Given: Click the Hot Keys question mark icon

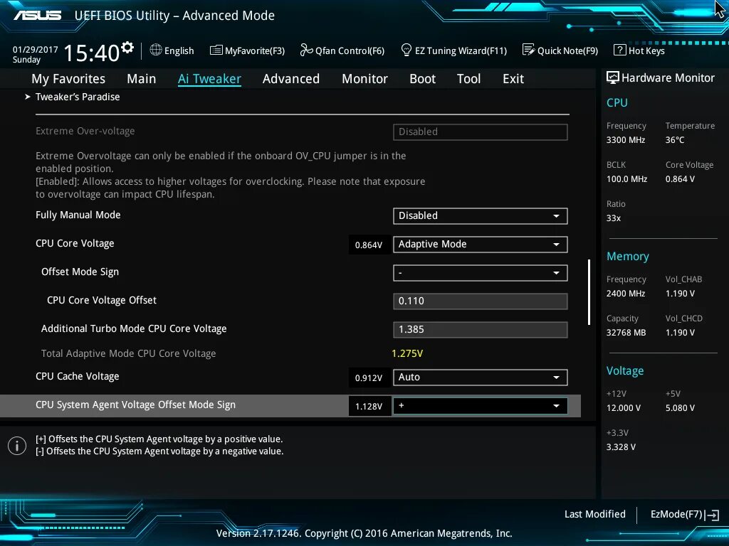Looking at the screenshot, I should click(620, 50).
